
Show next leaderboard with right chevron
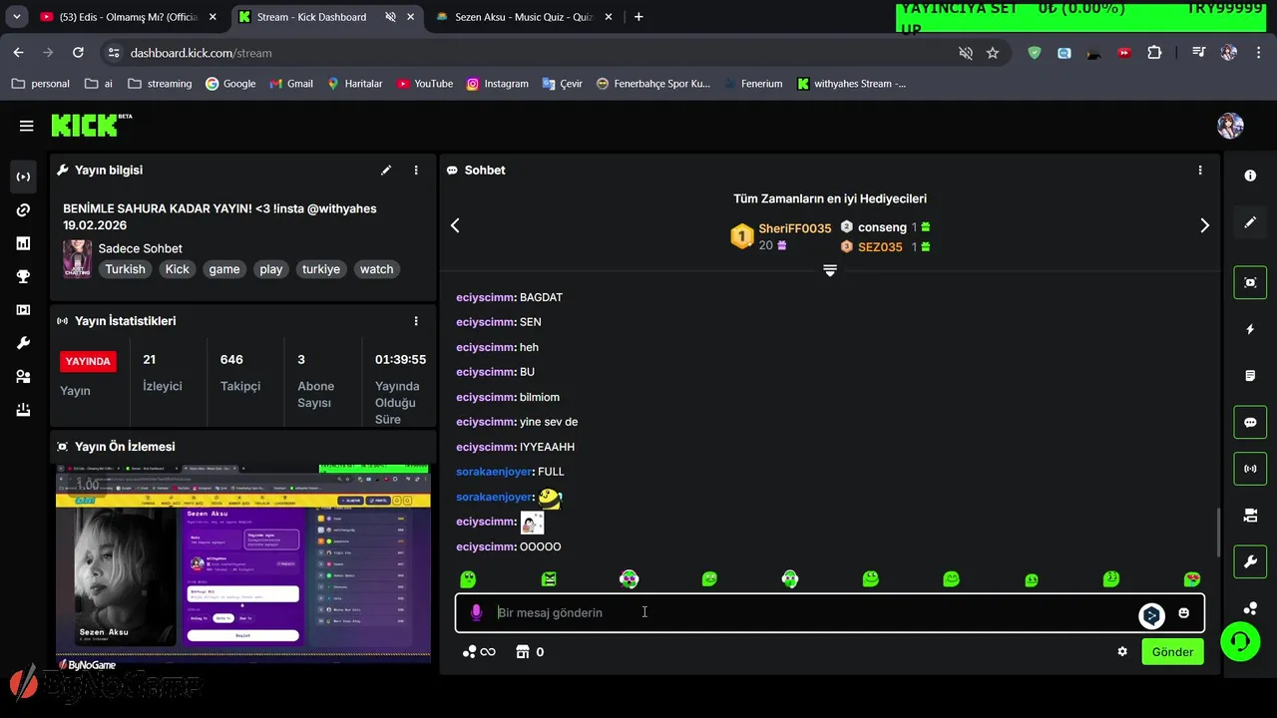1204,225
